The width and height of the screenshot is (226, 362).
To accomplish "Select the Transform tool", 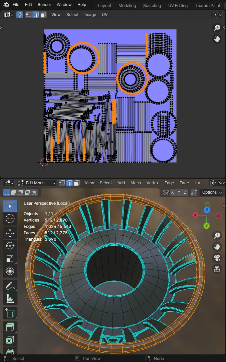I will tap(10, 271).
